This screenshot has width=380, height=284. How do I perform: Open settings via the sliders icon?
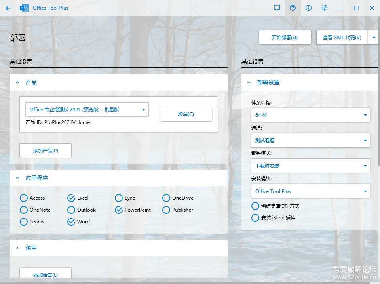(324, 8)
